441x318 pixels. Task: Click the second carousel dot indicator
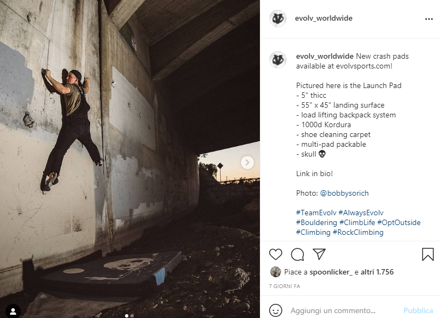point(132,315)
